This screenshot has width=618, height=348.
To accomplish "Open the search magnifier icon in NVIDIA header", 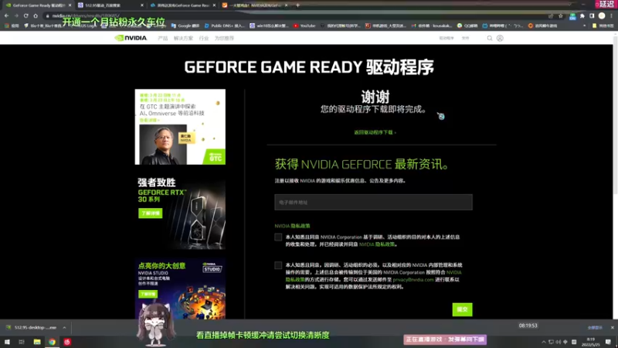I will [x=490, y=38].
